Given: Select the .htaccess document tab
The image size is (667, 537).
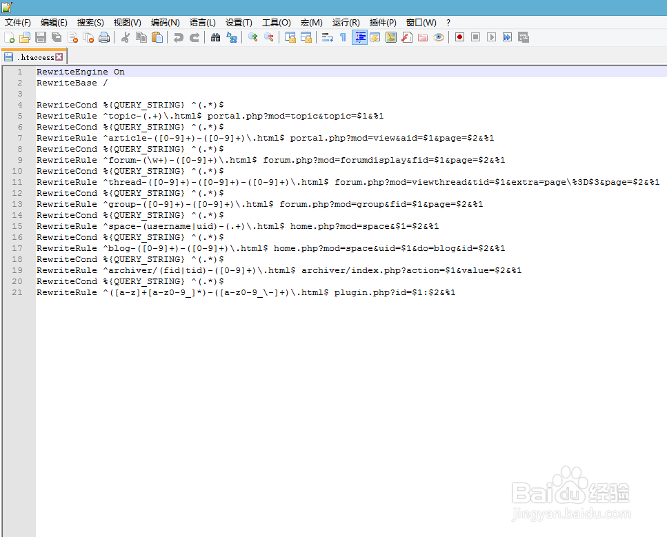Looking at the screenshot, I should coord(34,57).
